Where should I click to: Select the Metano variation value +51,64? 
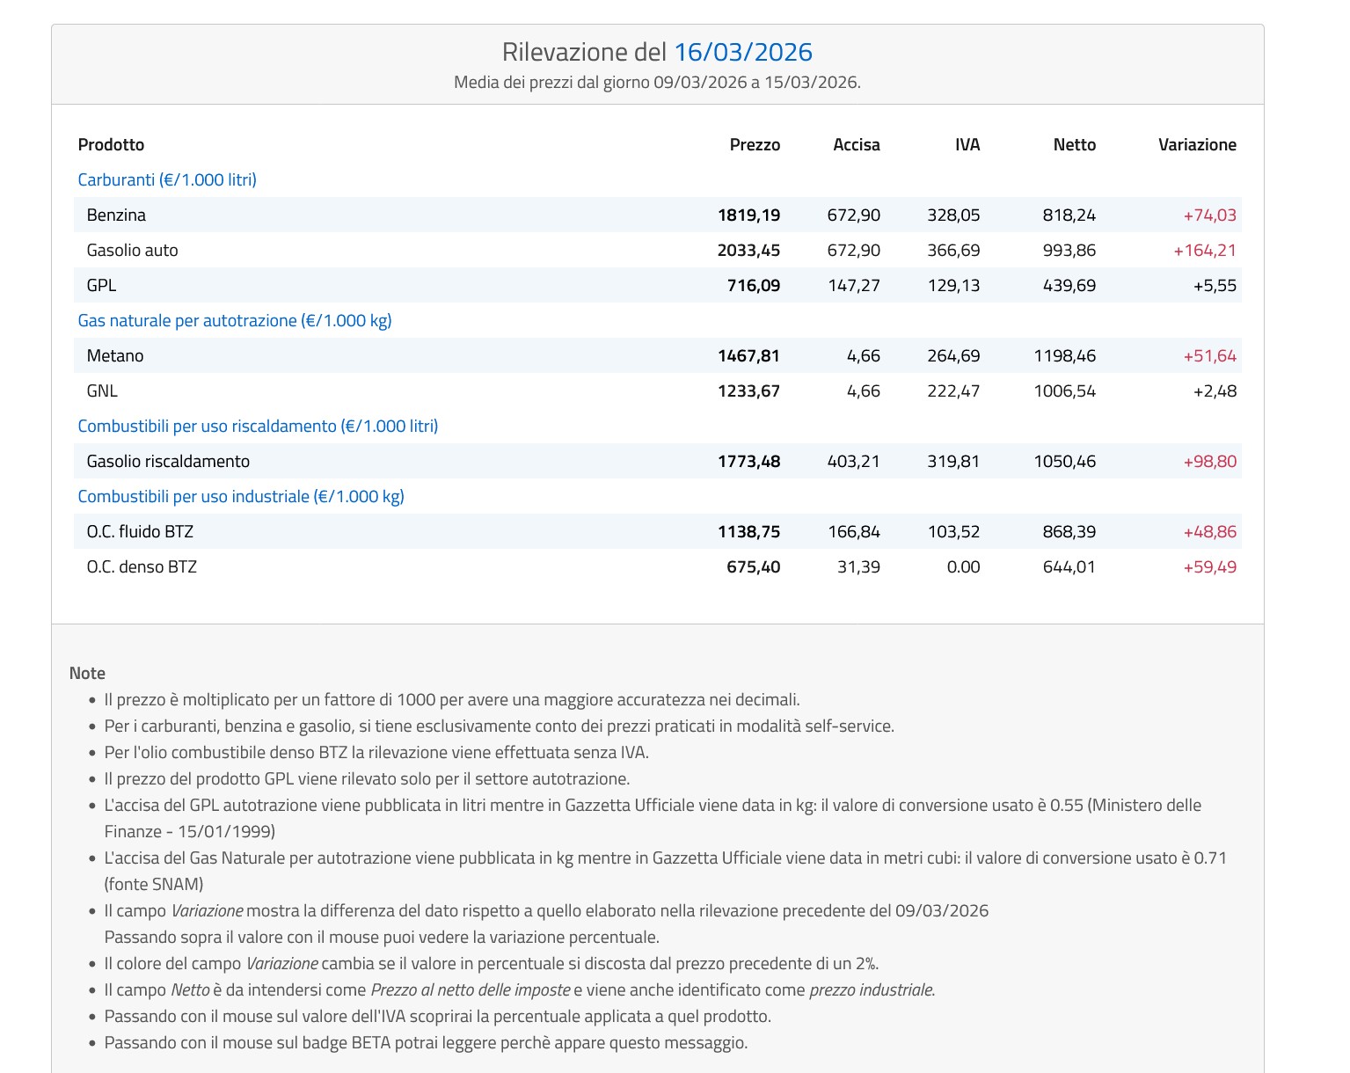pyautogui.click(x=1209, y=355)
